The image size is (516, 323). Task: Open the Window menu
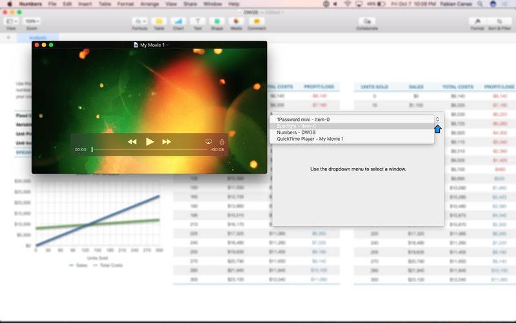(x=213, y=4)
